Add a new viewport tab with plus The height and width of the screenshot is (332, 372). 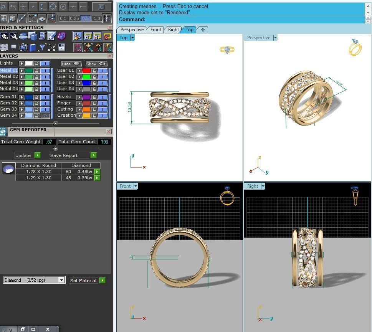point(203,30)
